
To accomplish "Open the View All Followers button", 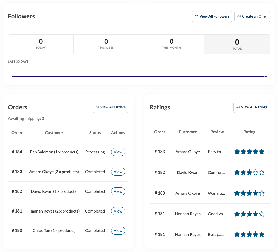I will click(x=212, y=16).
